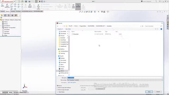Viewport: 169px width, 95px height.
Task: Click the New folder button
Action: [x=68, y=29]
